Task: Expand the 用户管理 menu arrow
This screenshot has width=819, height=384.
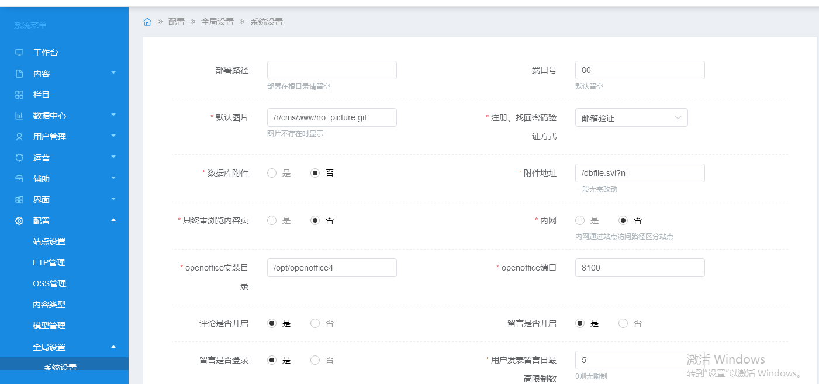Action: [113, 136]
